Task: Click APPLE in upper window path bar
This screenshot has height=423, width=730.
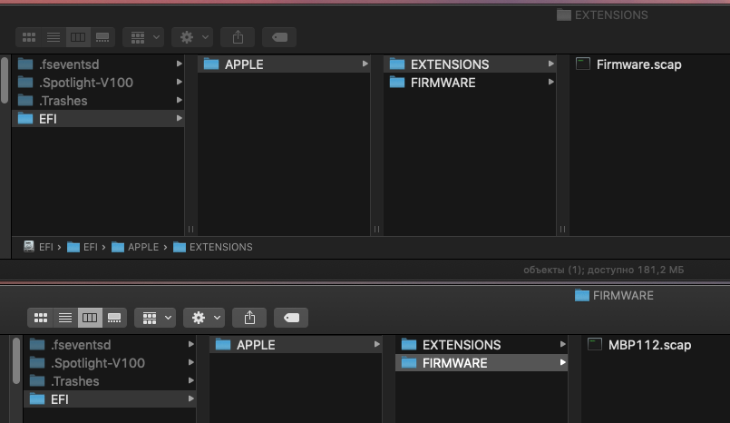Action: [x=135, y=247]
